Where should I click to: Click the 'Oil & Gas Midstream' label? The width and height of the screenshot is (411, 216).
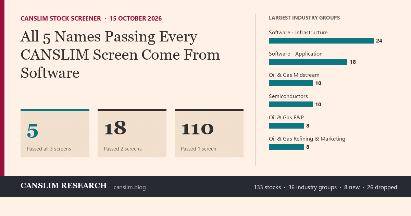tap(294, 75)
